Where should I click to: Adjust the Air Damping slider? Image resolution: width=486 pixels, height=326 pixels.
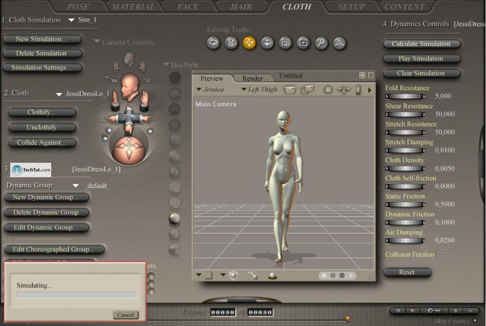405,241
